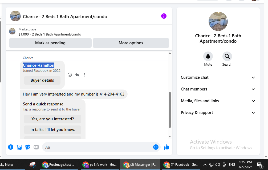
Task: Click the conversation title in the header
Action: click(65, 17)
